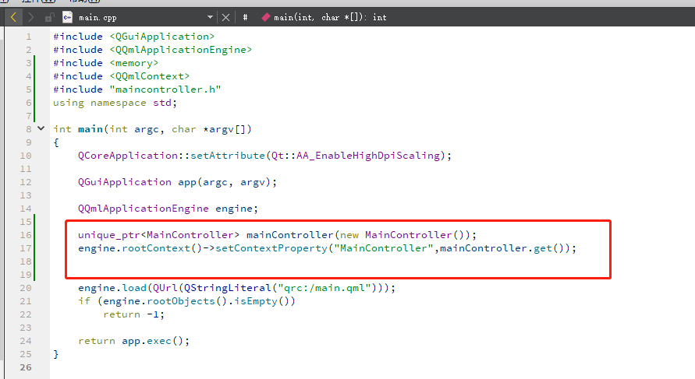Click <QGuiApplication> in the line 1 include
Image resolution: width=695 pixels, height=379 pixels.
pos(161,37)
